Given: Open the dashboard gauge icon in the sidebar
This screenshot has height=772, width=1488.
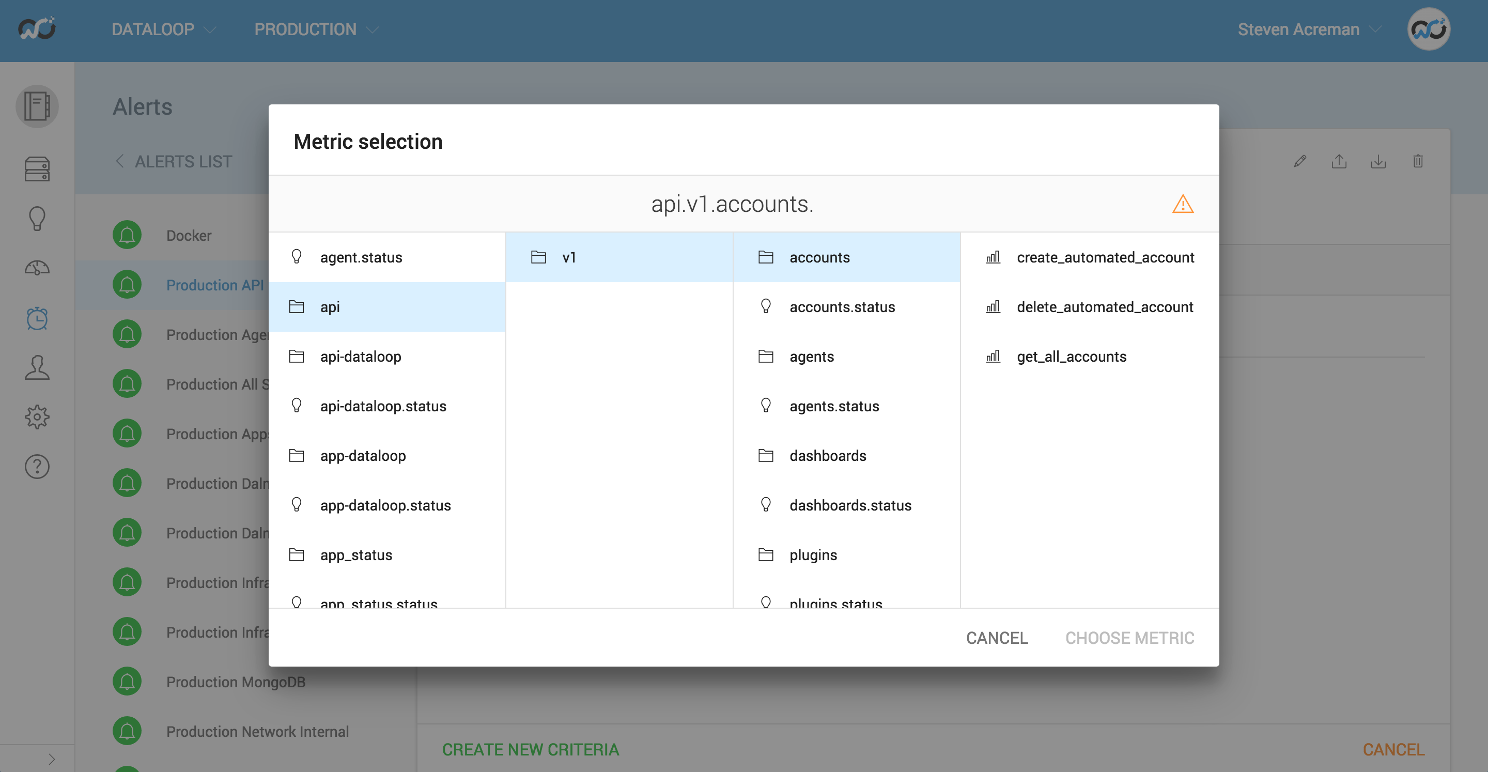Looking at the screenshot, I should point(37,268).
